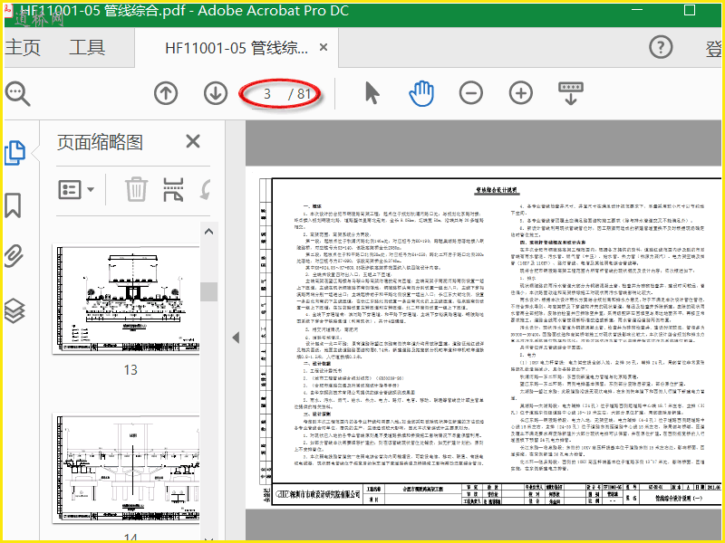Screen dimensions: 725x543
Task: Open the Layers panel icon
Action: [x=14, y=310]
